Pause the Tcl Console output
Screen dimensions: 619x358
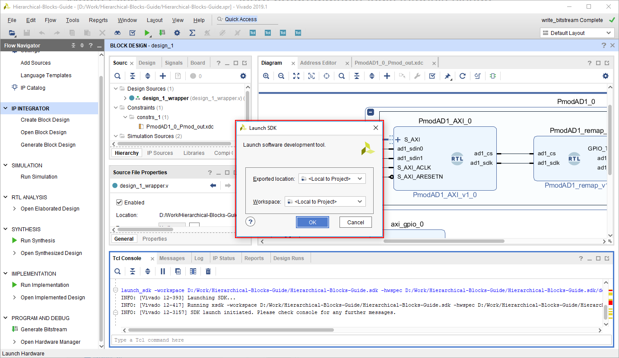point(163,271)
